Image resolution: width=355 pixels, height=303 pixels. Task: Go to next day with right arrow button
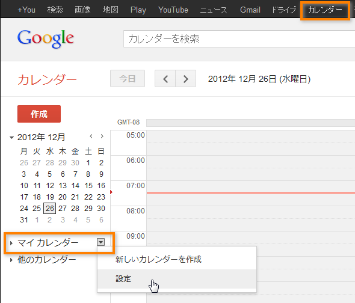186,79
